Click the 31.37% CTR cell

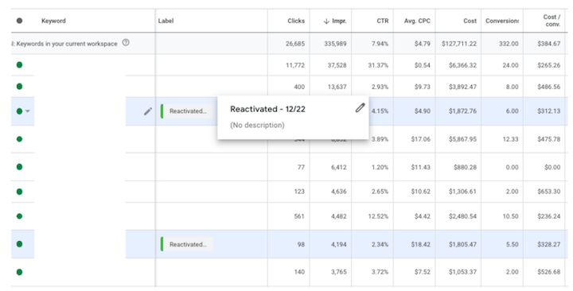click(x=378, y=65)
